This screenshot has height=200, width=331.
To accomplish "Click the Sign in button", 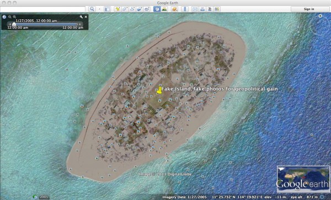I will [309, 9].
